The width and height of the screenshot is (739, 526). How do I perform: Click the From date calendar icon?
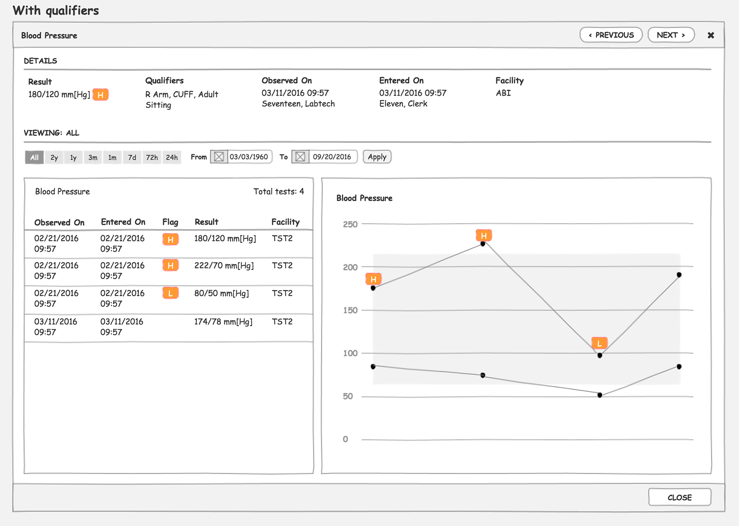[219, 157]
